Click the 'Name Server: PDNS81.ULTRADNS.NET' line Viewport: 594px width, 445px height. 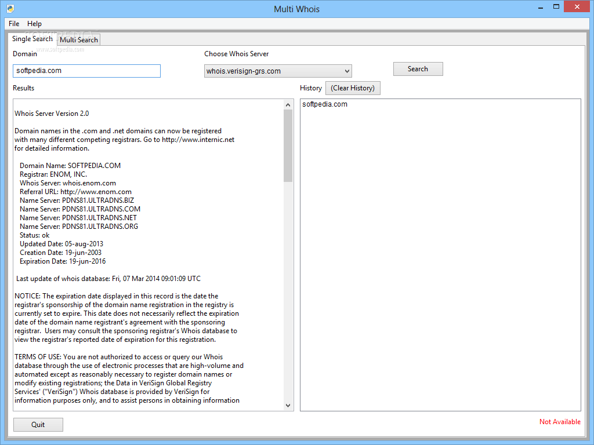(x=78, y=218)
